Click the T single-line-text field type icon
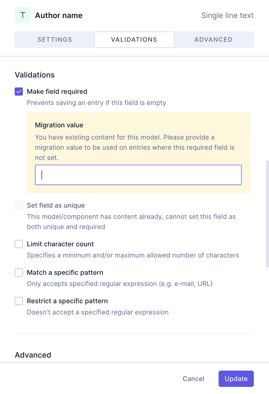The height and width of the screenshot is (394, 269). 23,15
